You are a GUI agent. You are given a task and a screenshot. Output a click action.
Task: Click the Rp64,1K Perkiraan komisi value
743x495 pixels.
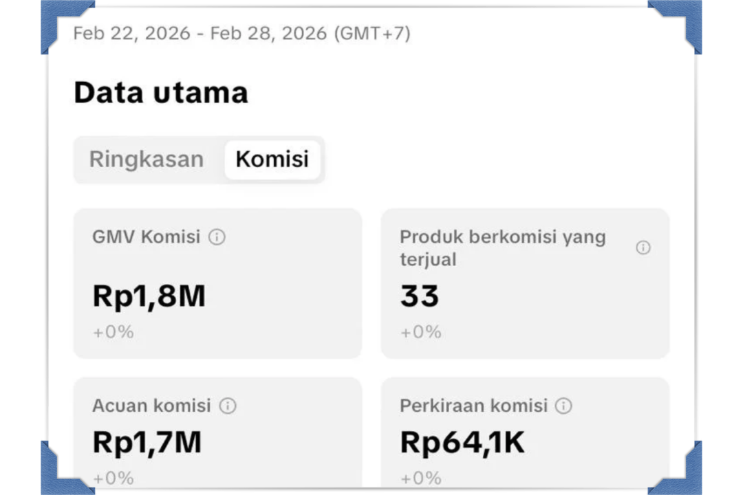462,442
